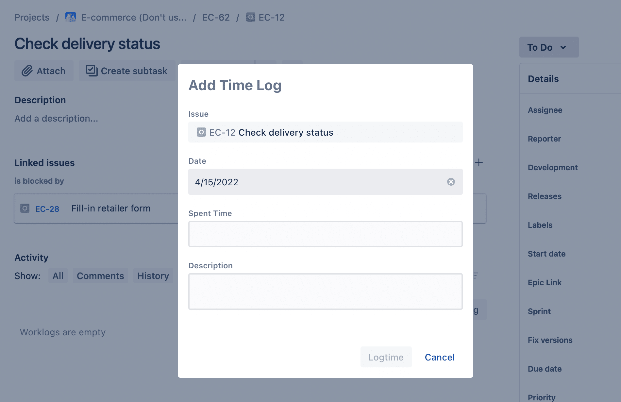Click the issue icon in the modal Issue field
Viewport: 621px width, 402px height.
(x=201, y=132)
